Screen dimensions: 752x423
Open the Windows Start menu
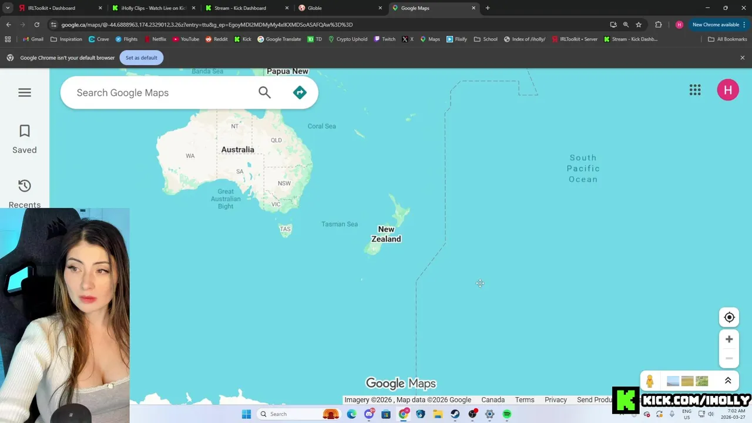[x=247, y=414]
